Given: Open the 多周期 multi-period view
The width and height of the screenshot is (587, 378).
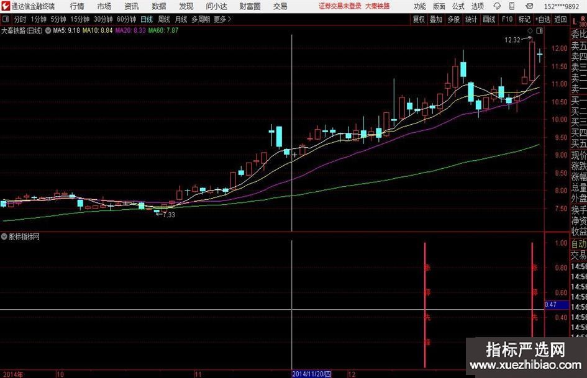Looking at the screenshot, I should (201, 19).
